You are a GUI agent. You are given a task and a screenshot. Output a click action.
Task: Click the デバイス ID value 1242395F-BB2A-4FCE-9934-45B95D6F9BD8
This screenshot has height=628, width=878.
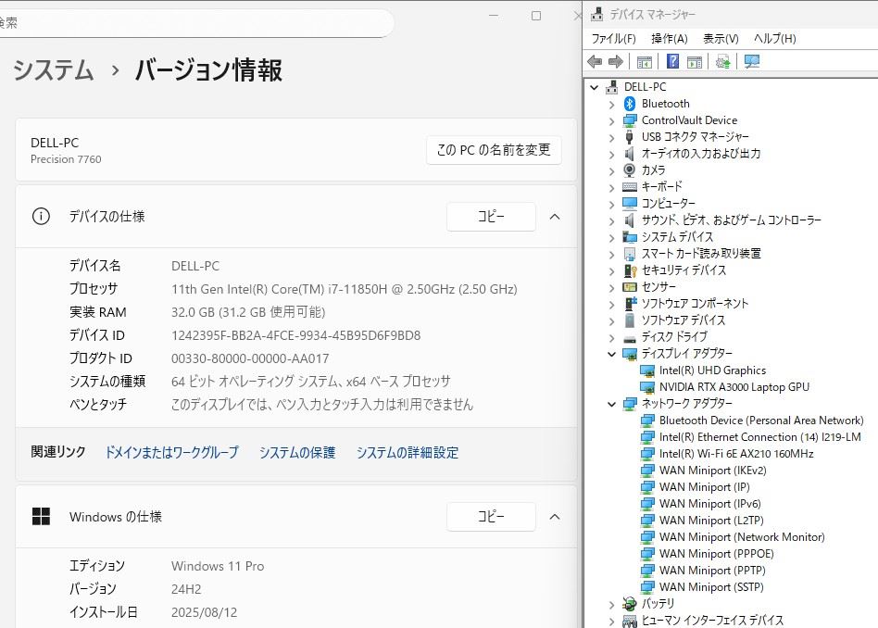(x=295, y=335)
